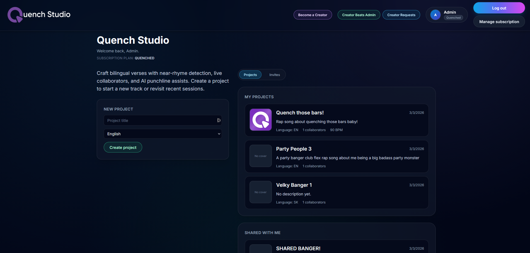Click the Quench Studio logo icon
Viewport: 530px width, 253px height.
(x=15, y=15)
